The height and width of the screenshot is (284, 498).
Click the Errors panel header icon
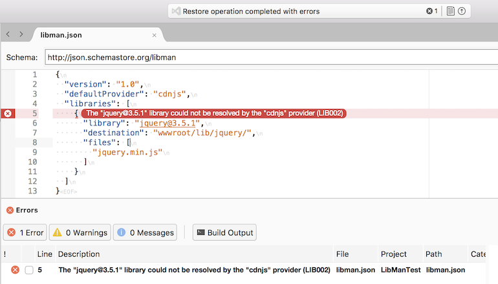pos(10,210)
